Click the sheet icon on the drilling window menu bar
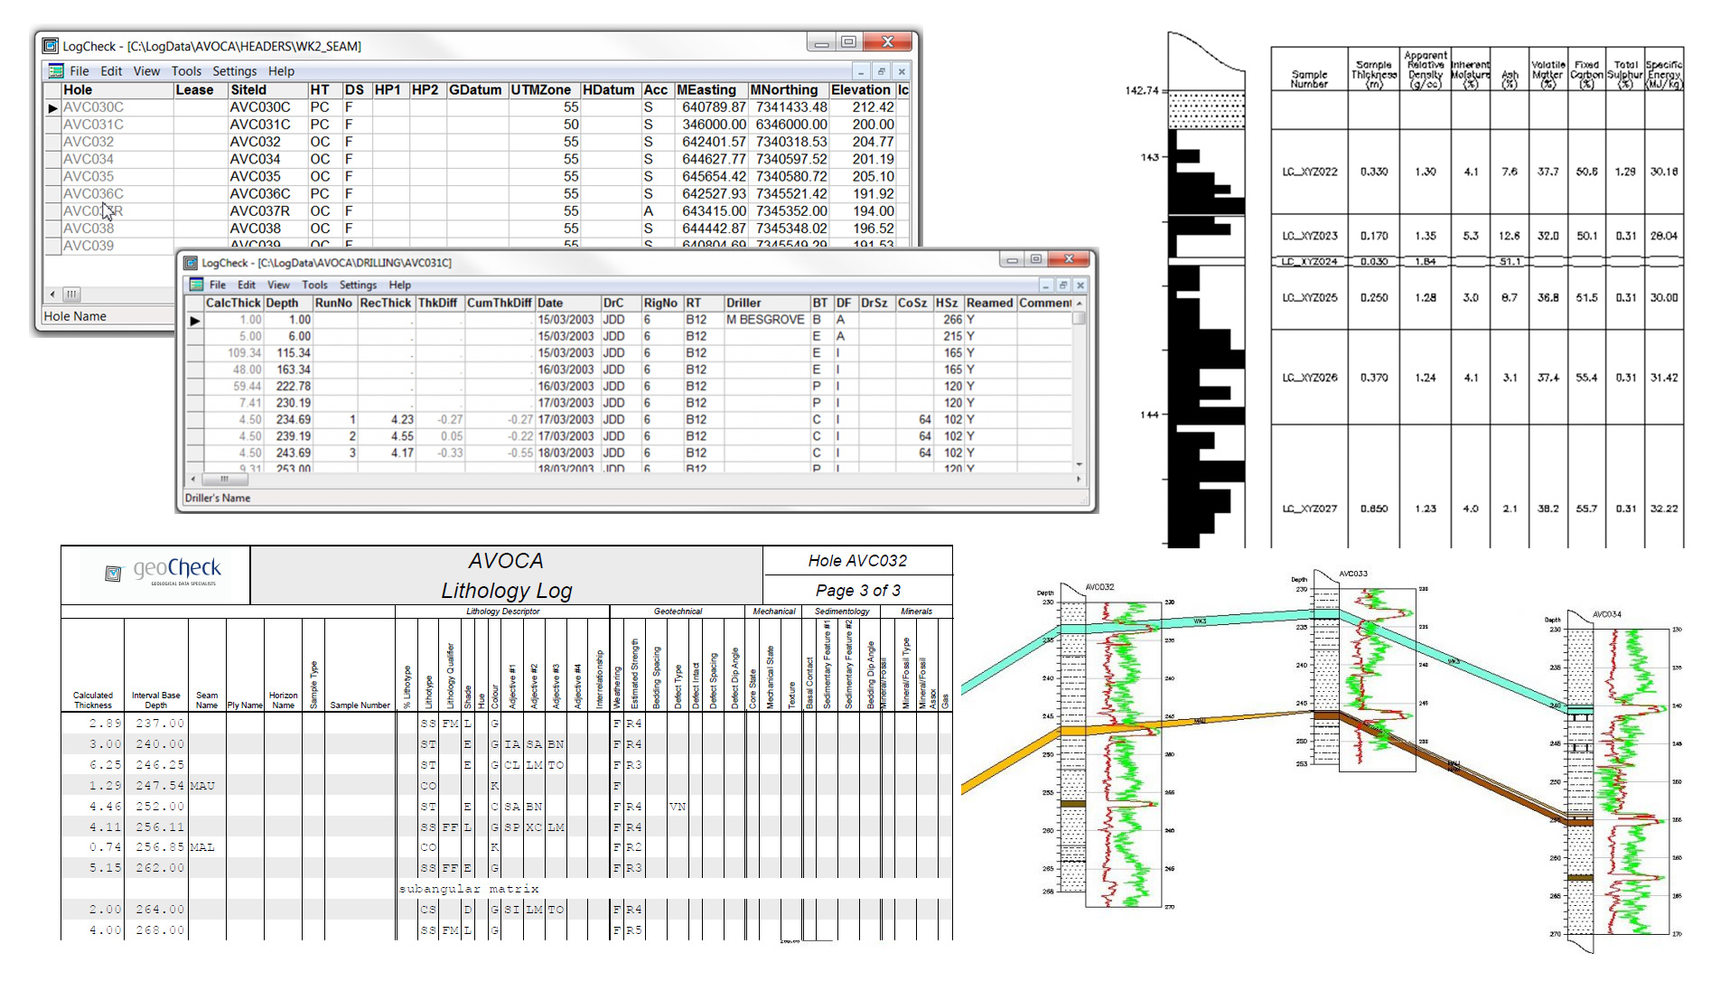The width and height of the screenshot is (1730, 990). pos(196,285)
